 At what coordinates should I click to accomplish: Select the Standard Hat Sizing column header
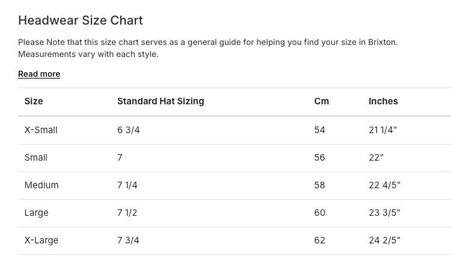click(161, 101)
